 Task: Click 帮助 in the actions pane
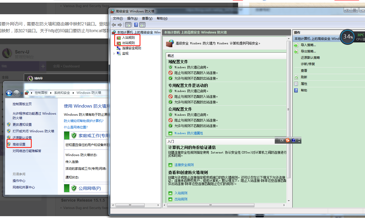(x=304, y=90)
